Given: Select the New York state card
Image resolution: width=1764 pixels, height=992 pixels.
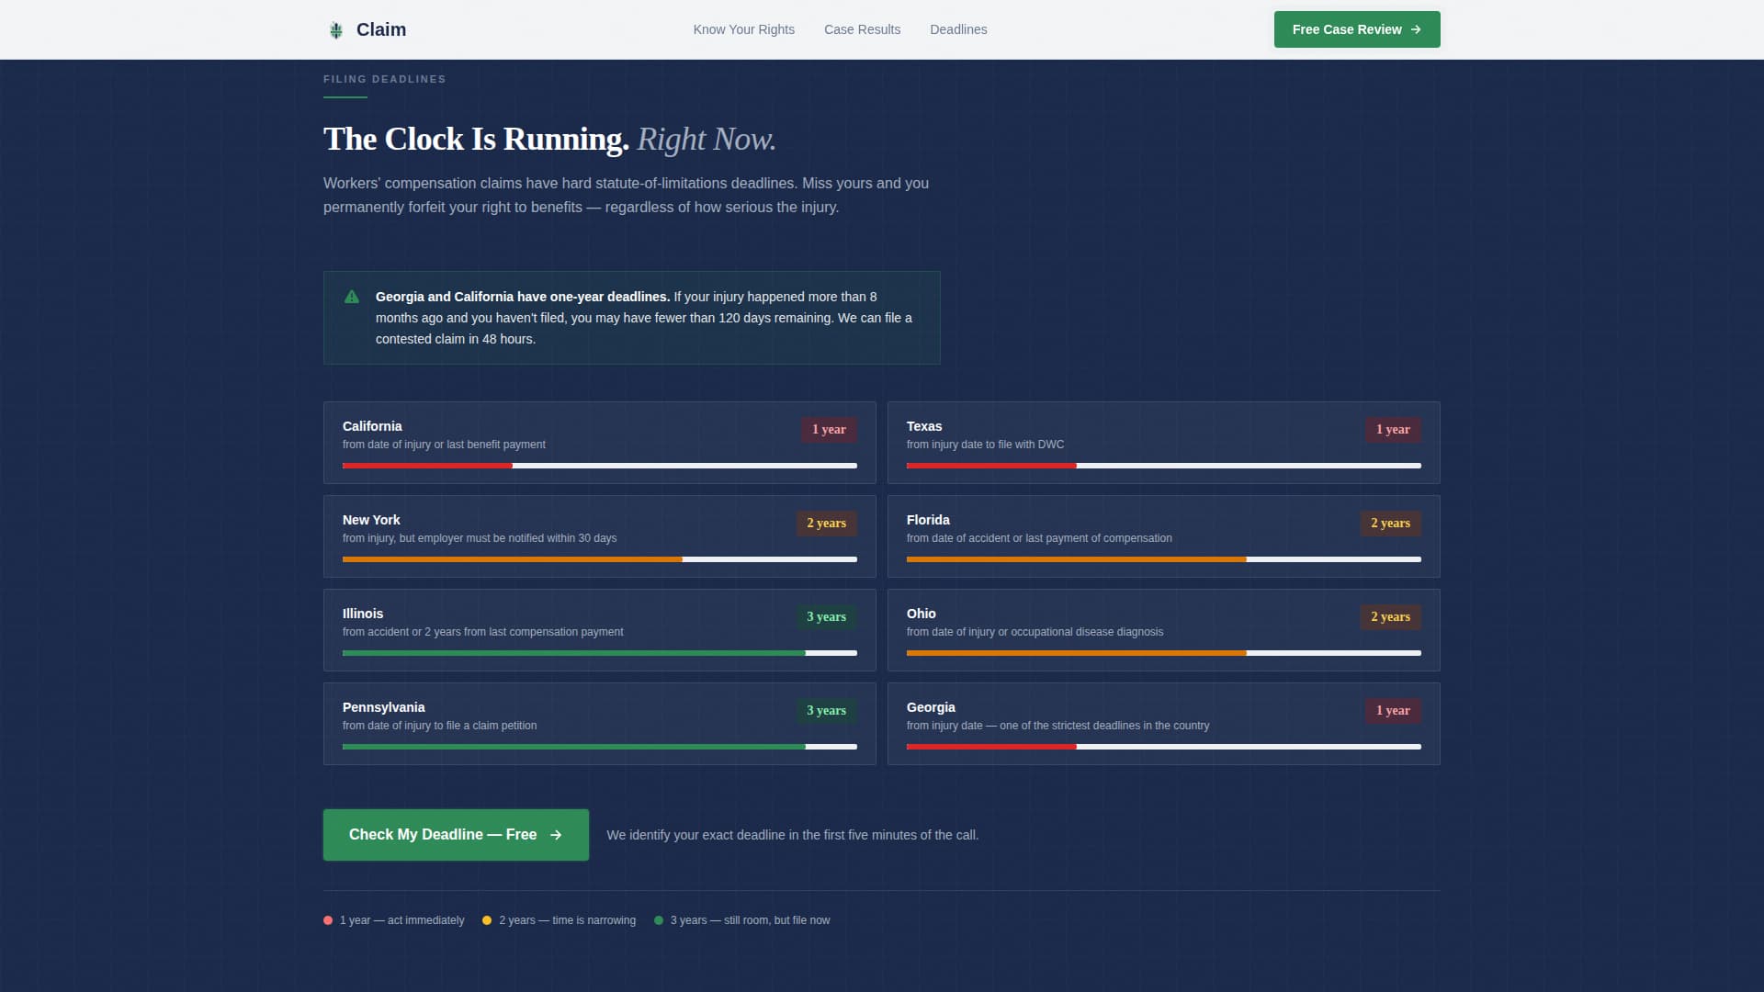Looking at the screenshot, I should tap(600, 536).
